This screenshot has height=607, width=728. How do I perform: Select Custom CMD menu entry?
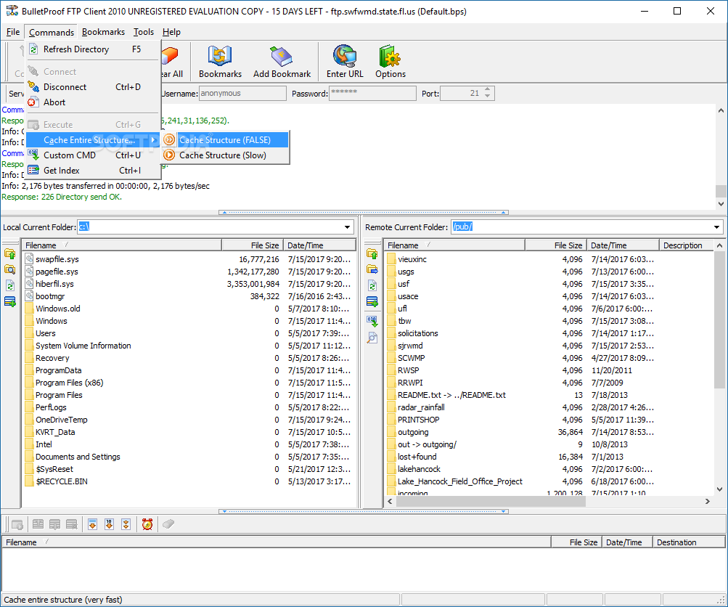pyautogui.click(x=93, y=155)
